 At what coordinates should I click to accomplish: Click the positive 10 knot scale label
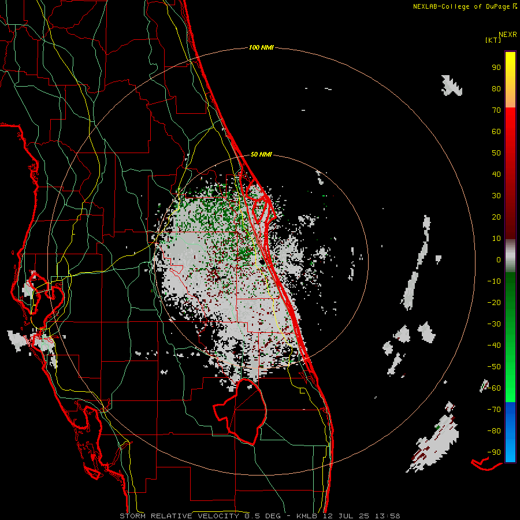click(x=496, y=239)
